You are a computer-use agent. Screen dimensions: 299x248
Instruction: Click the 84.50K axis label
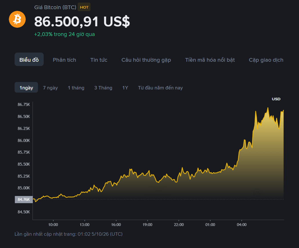(24, 212)
